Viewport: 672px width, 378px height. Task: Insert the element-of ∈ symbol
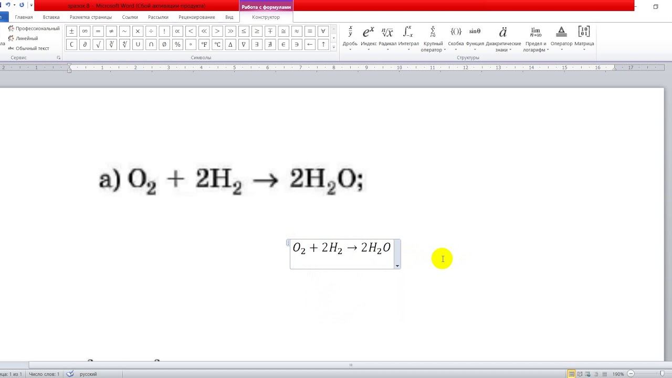283,45
